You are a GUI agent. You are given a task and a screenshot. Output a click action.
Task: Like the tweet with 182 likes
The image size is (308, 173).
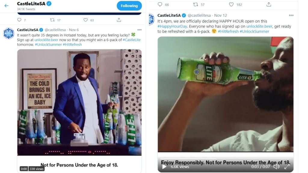point(231,5)
